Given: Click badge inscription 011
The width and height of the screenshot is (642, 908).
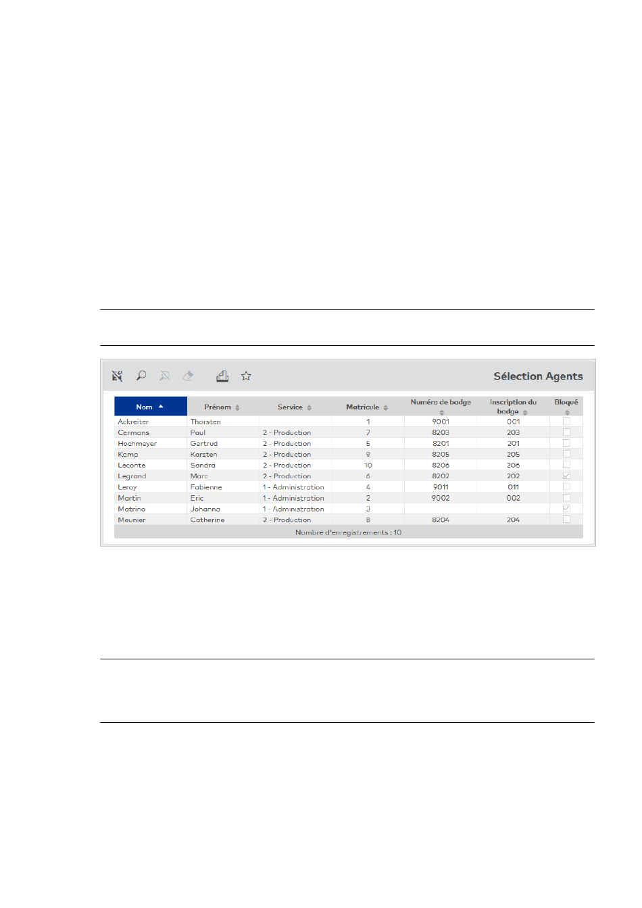Looking at the screenshot, I should (x=514, y=487).
